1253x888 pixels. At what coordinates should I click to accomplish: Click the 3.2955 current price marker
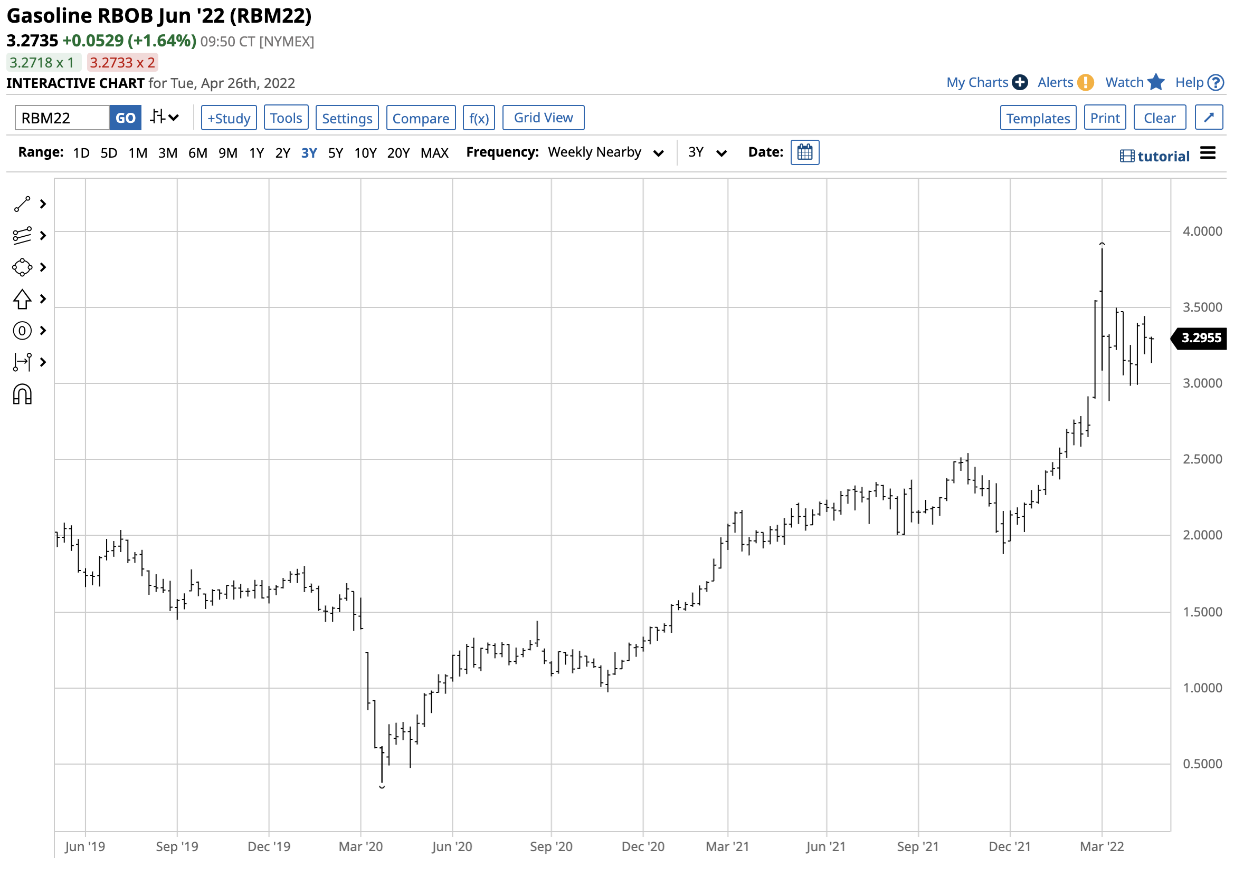(1200, 338)
